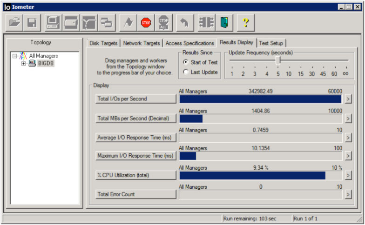Open % CPU Utilization arrow button
Image resolution: width=365 pixels, height=225 pixels.
pyautogui.click(x=348, y=175)
